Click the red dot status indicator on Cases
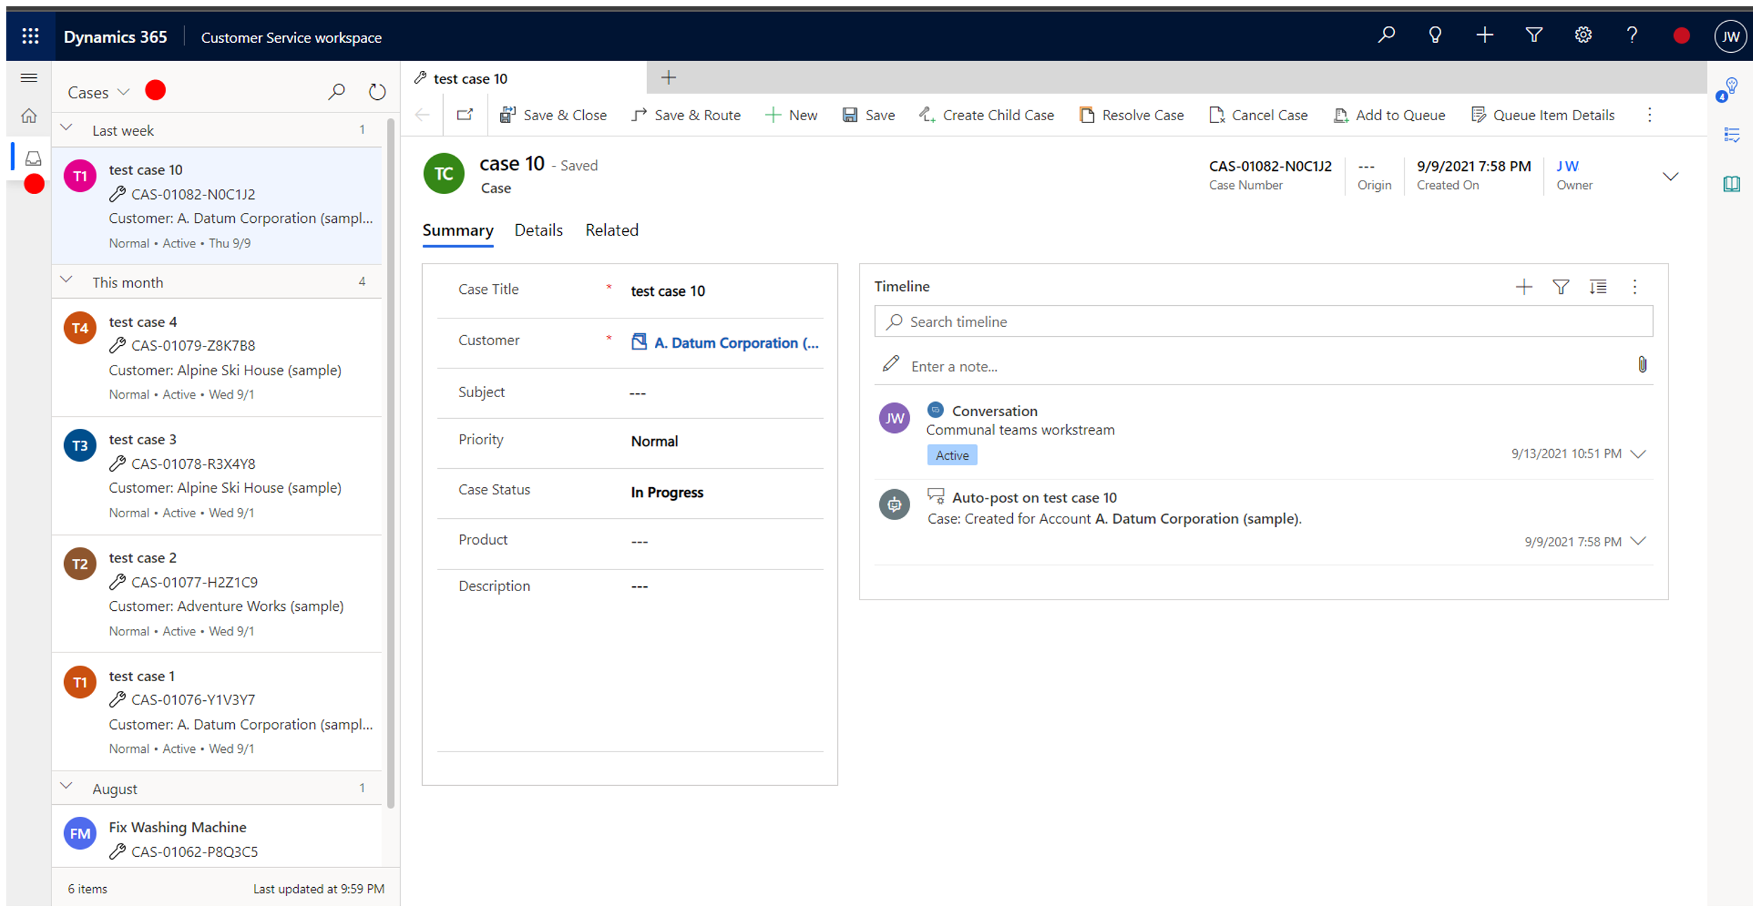1762x918 pixels. click(155, 91)
